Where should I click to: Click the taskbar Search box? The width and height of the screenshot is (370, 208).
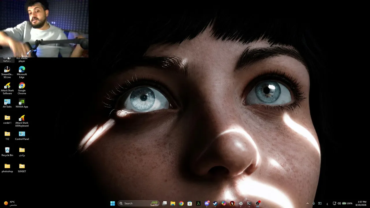tap(139, 203)
